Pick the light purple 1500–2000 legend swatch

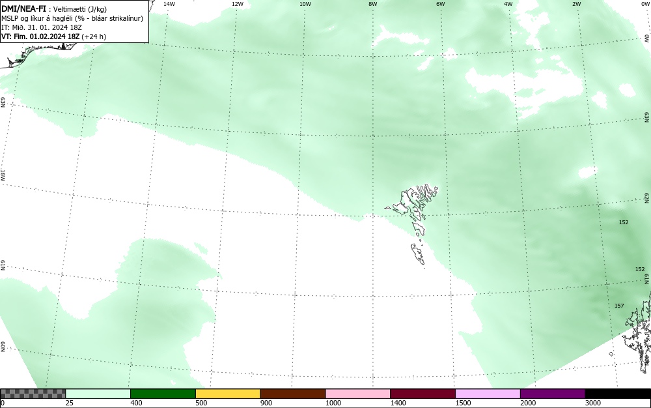tap(488, 394)
